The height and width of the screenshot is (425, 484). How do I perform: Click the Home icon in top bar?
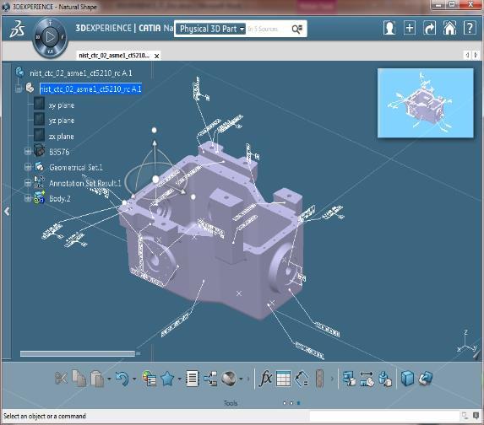pos(449,28)
